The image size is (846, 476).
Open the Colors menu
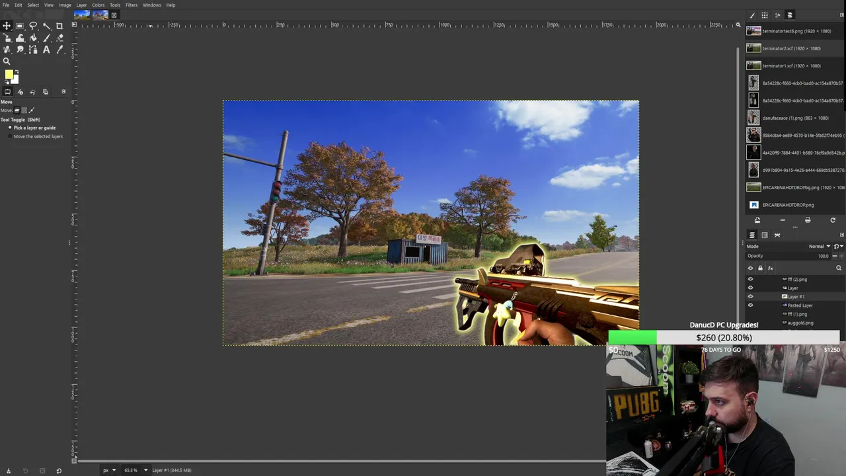point(98,5)
